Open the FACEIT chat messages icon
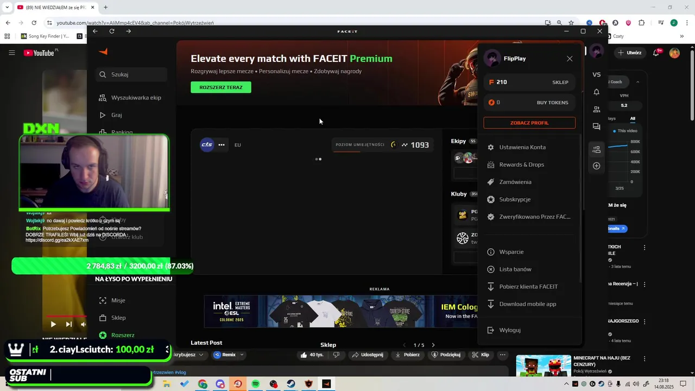 (x=597, y=127)
